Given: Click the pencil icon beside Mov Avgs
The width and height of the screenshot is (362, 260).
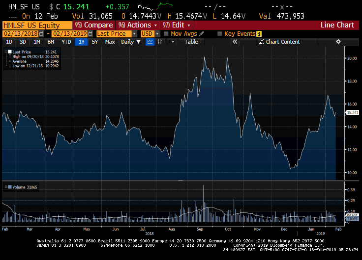Looking at the screenshot, I should click(x=201, y=34).
